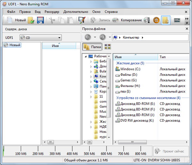Expand the Компьютер tree node

(x=91, y=76)
